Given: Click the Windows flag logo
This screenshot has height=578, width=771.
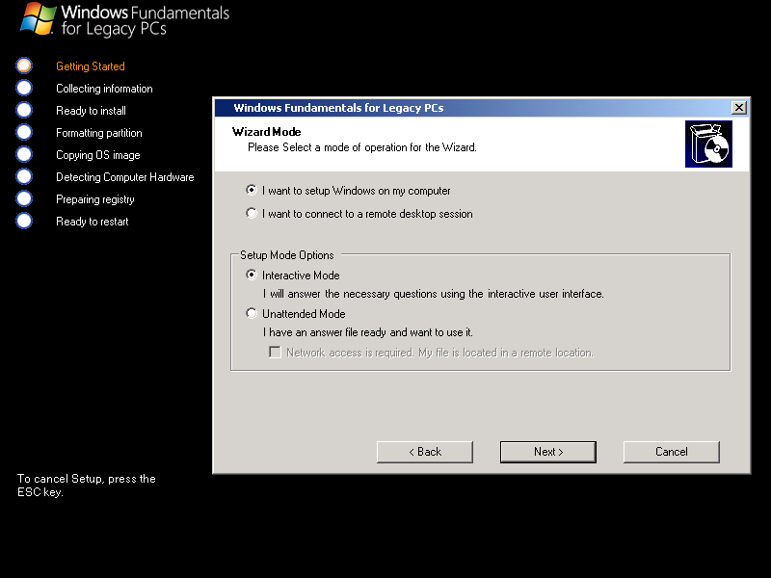Looking at the screenshot, I should pos(37,18).
